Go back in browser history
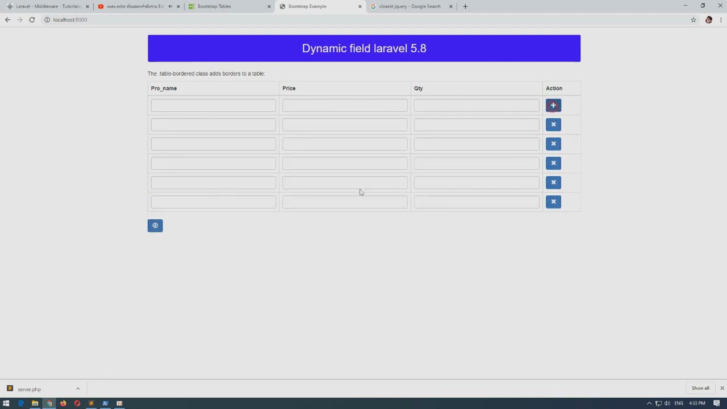 tap(7, 20)
